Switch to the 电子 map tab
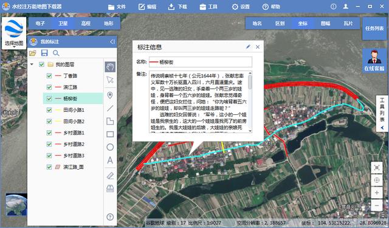 coord(40,23)
